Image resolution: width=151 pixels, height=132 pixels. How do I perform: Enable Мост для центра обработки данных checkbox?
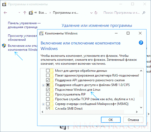point(48,71)
